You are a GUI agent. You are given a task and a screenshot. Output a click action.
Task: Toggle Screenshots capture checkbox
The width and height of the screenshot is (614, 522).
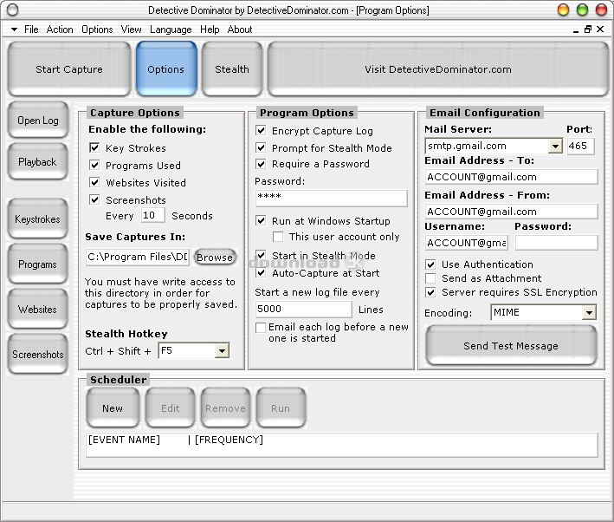[94, 199]
